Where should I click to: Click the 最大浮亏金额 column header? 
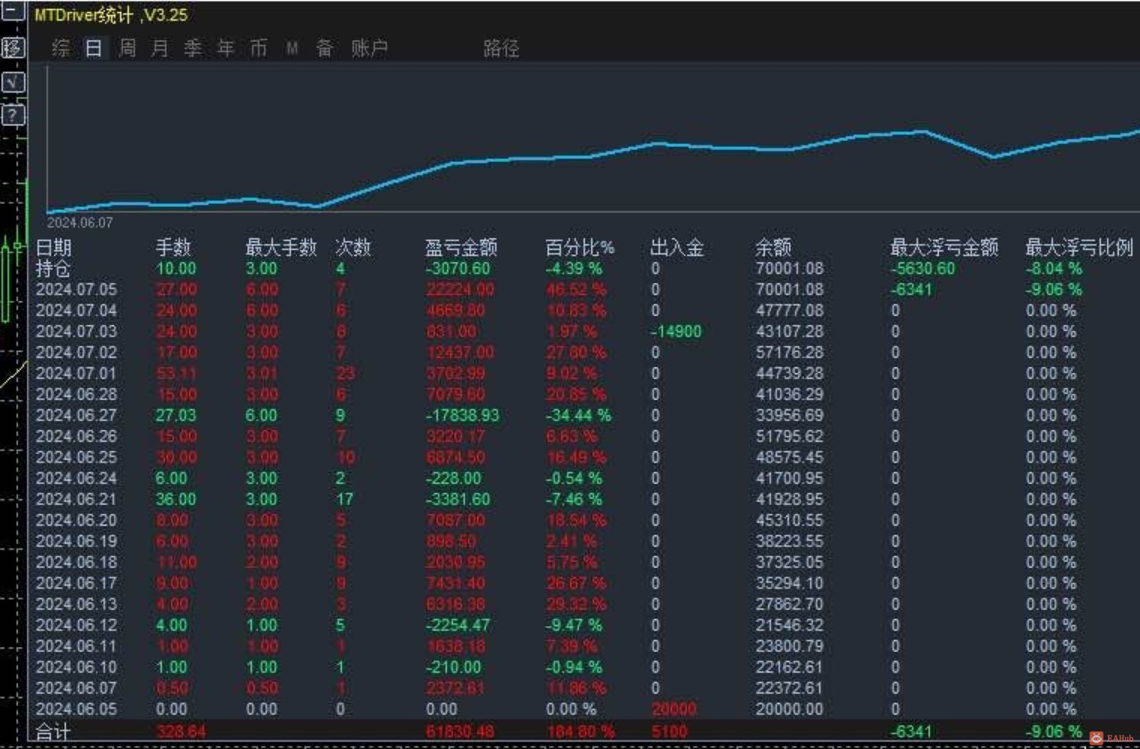pyautogui.click(x=944, y=247)
